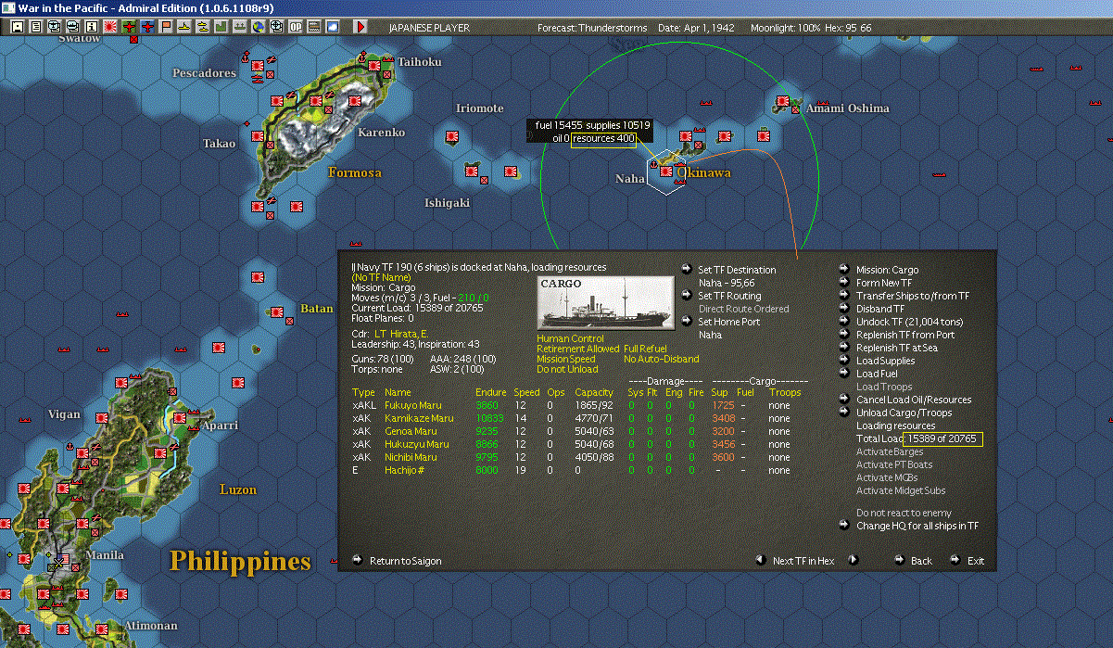The width and height of the screenshot is (1113, 648).
Task: Open ship Hukuzyu Maru details
Action: (416, 444)
